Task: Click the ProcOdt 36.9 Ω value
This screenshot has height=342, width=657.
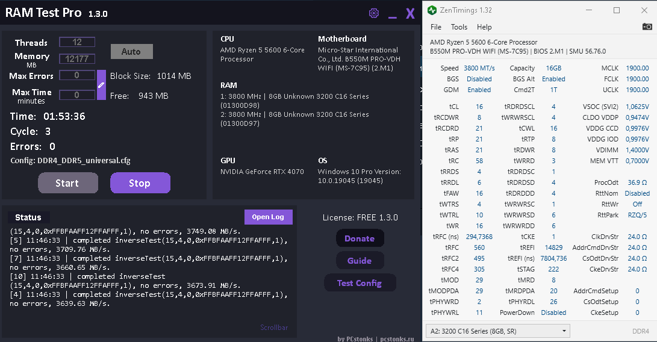Action: click(637, 182)
